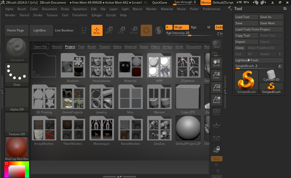Click the QuickSave button
The width and height of the screenshot is (291, 178).
[x=160, y=2]
